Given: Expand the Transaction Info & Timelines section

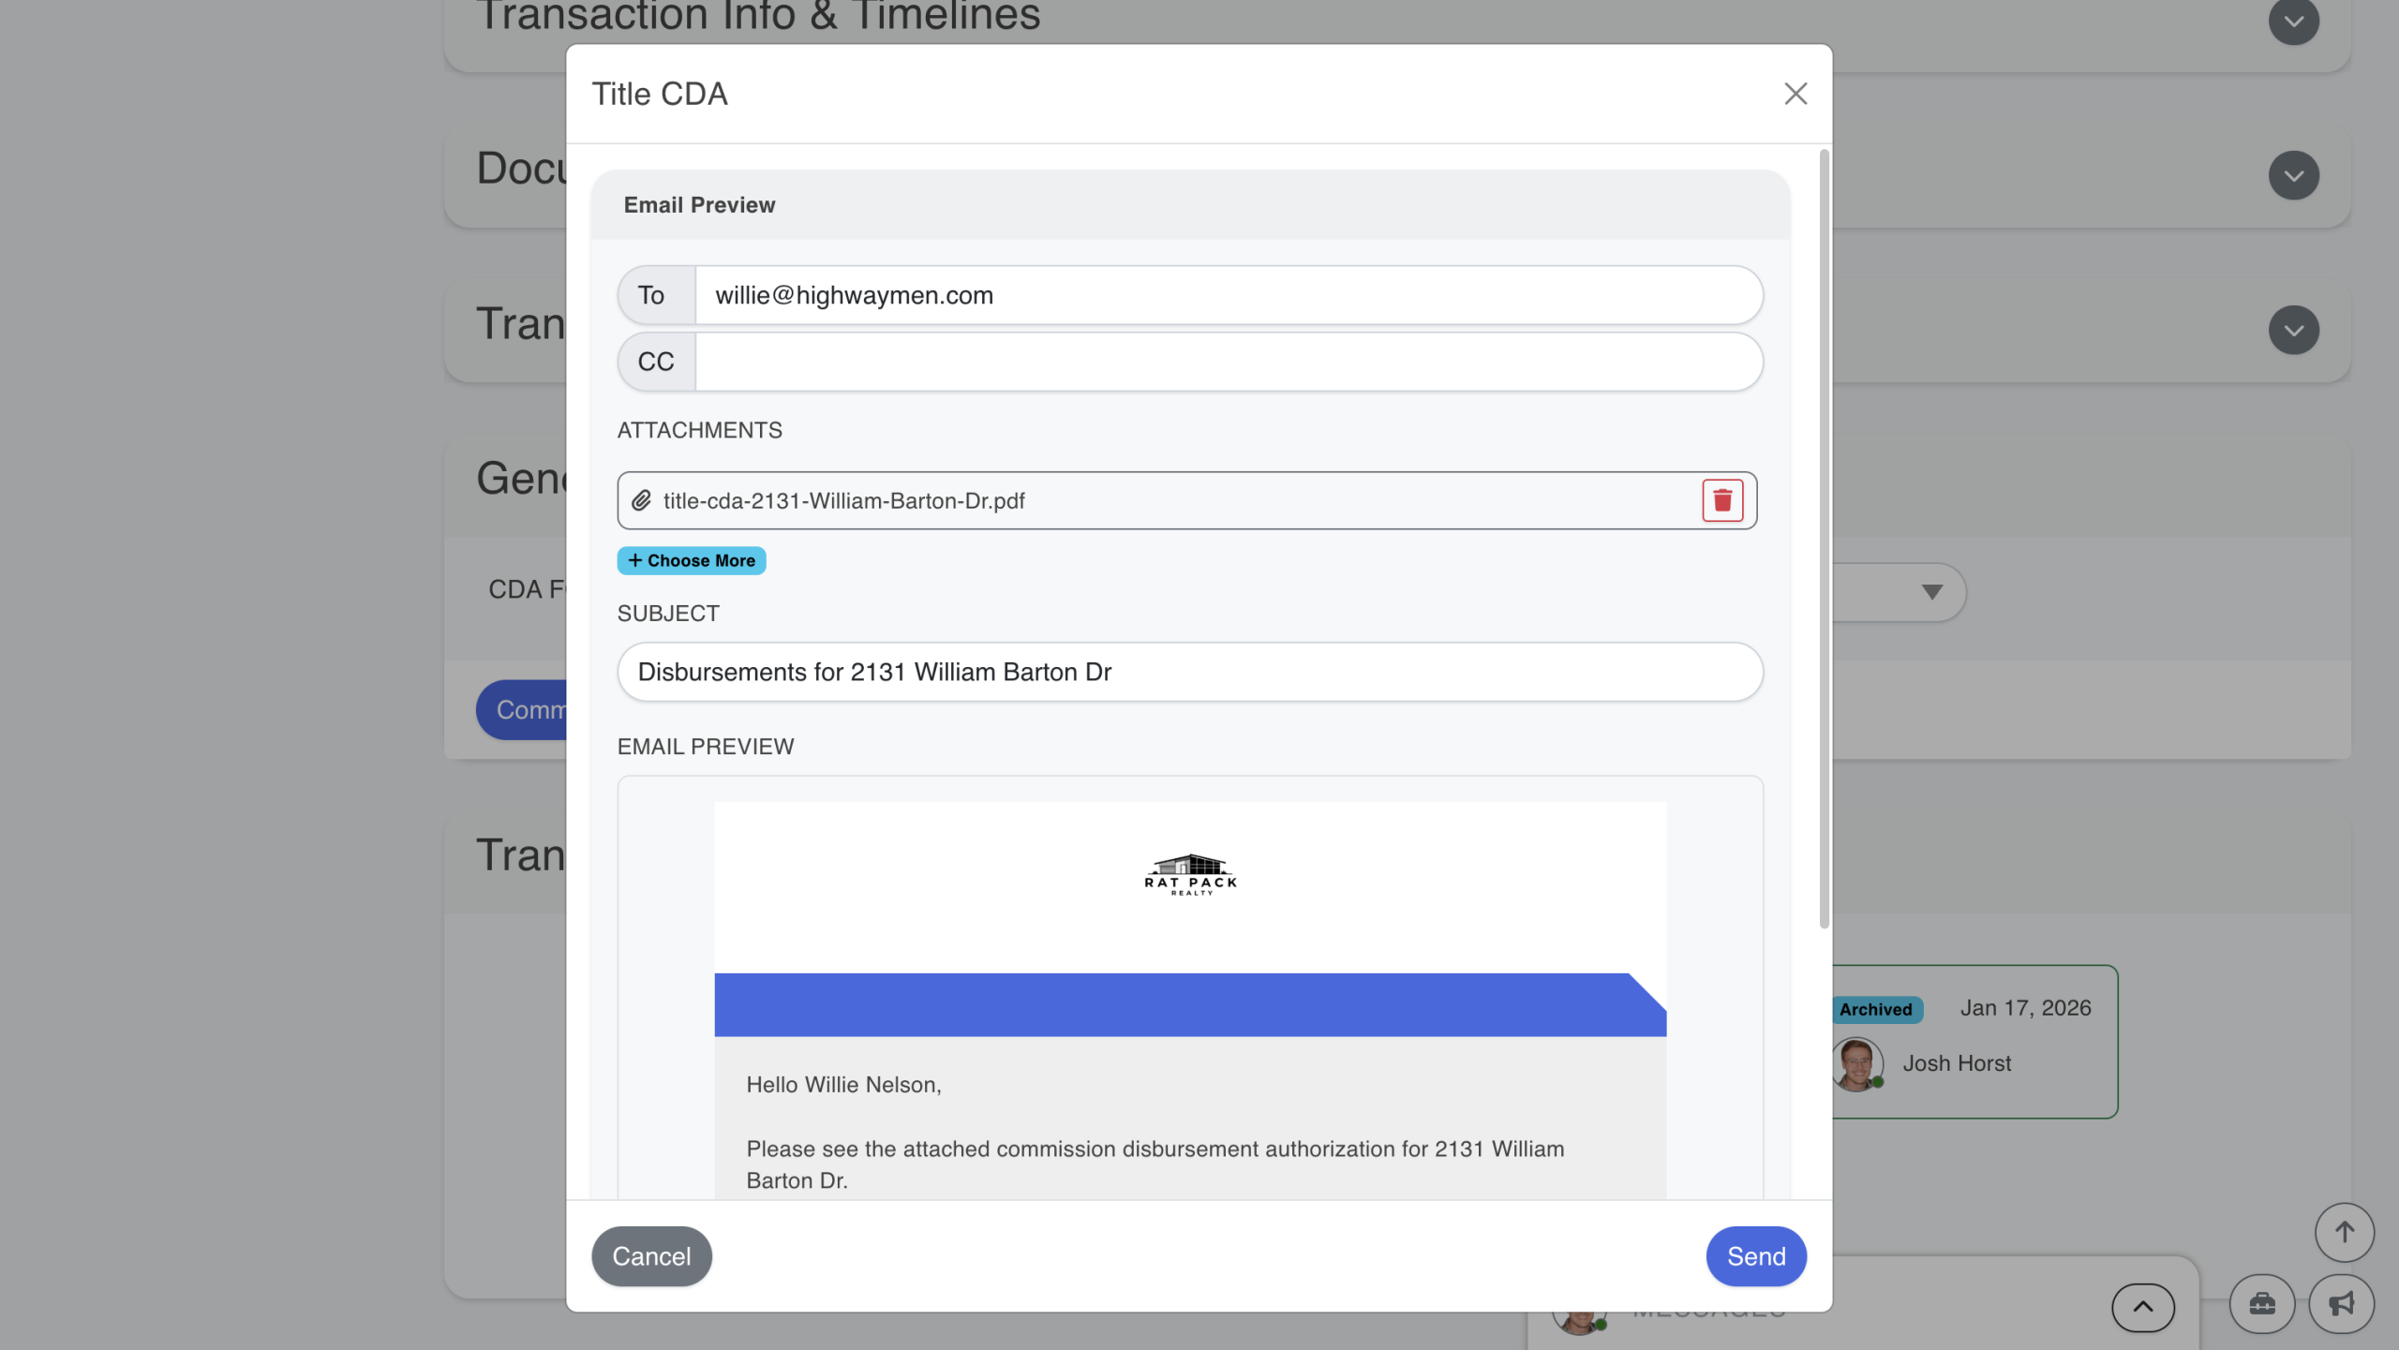Looking at the screenshot, I should (x=2293, y=21).
